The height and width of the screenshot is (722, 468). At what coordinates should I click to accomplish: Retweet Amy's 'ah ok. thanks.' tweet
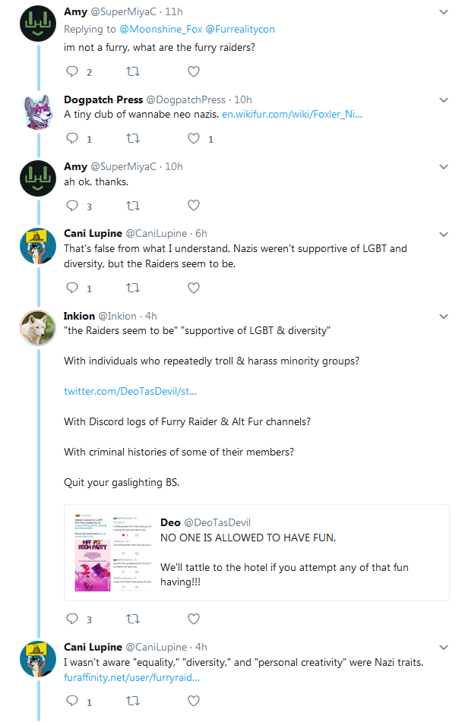pyautogui.click(x=133, y=206)
